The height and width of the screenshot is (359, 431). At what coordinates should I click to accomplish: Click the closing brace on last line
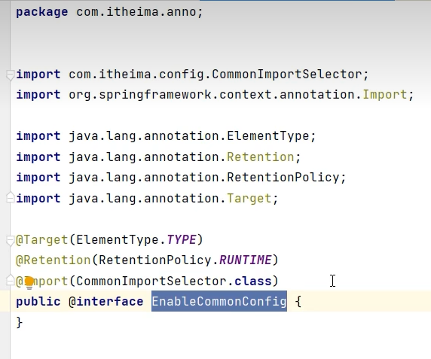[x=20, y=322]
